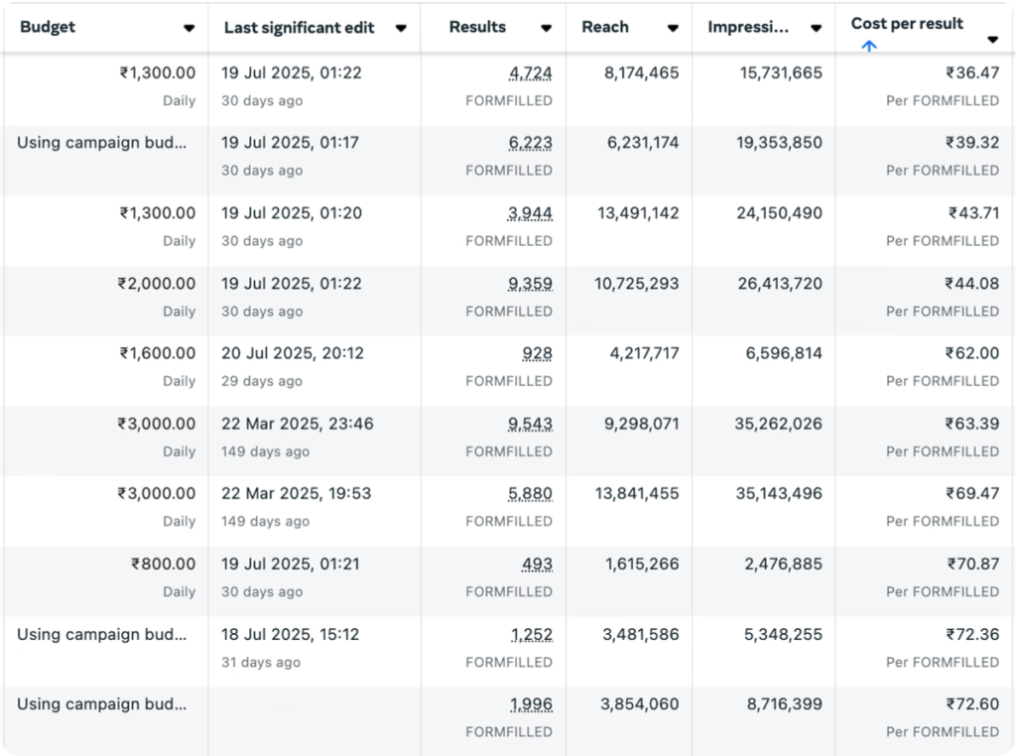Click the 1,996 results value

coord(530,704)
